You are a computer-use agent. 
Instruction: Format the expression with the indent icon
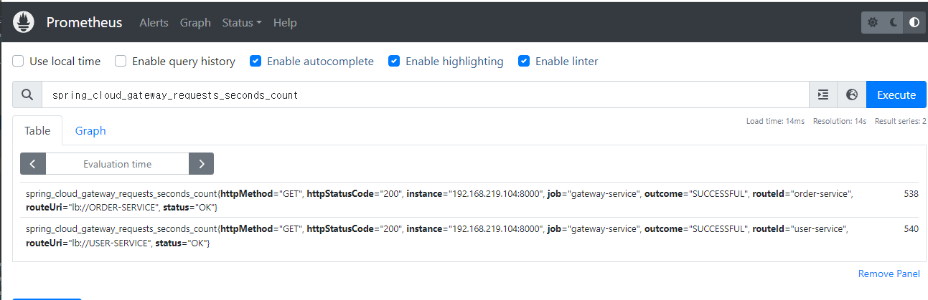pos(823,95)
